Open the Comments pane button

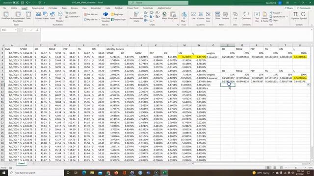tap(304, 8)
